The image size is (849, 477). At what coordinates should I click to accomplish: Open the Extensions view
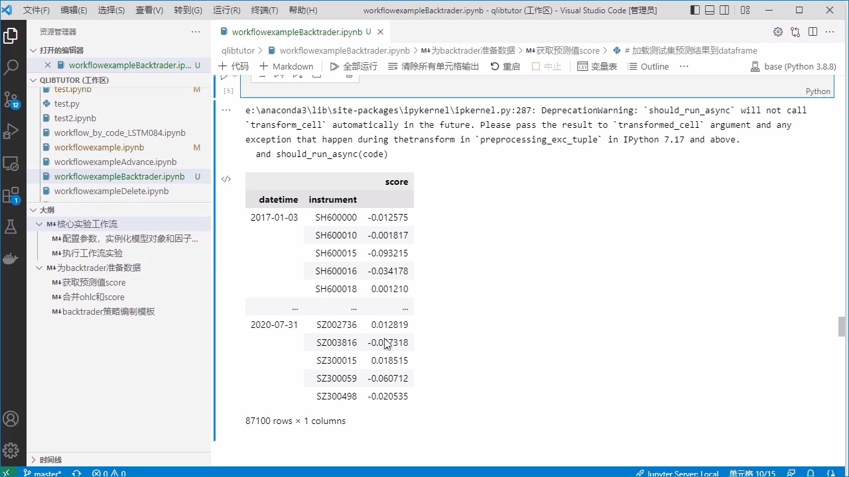(11, 195)
